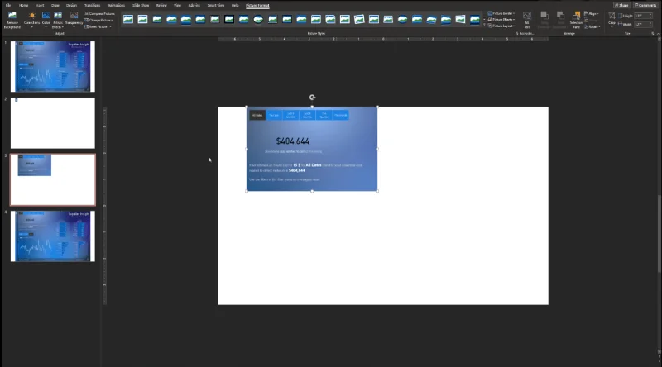Click the Share button
Image resolution: width=662 pixels, height=367 pixels.
pos(621,5)
